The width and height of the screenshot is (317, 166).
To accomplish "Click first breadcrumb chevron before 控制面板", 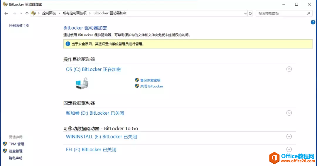I will point(39,13).
